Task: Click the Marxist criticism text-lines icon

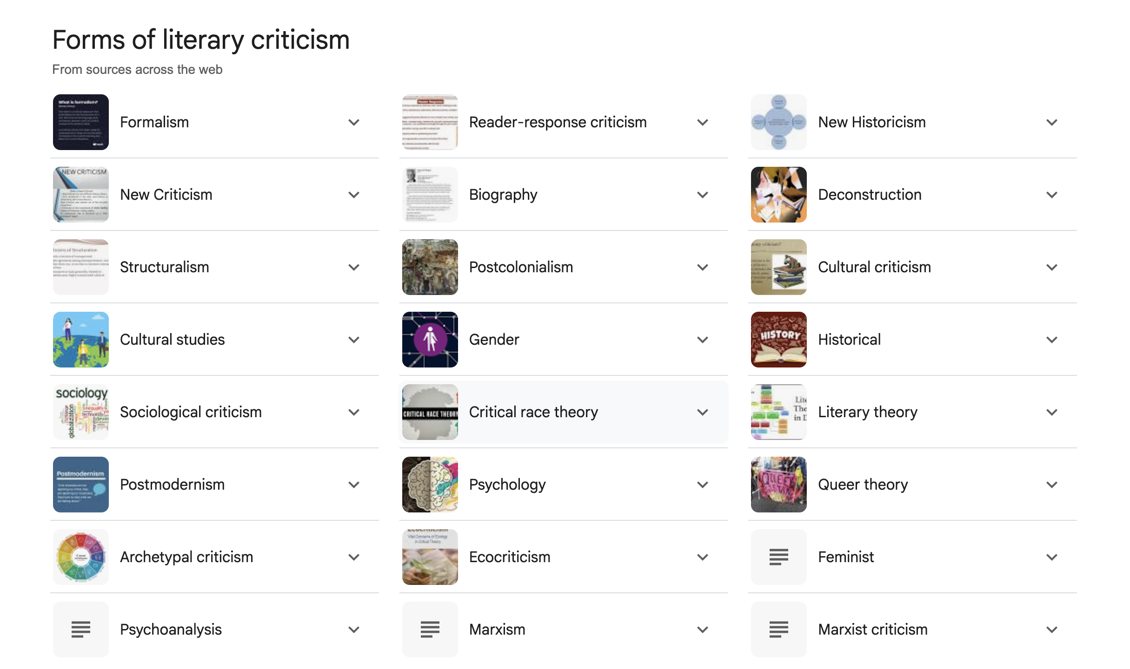Action: [778, 629]
